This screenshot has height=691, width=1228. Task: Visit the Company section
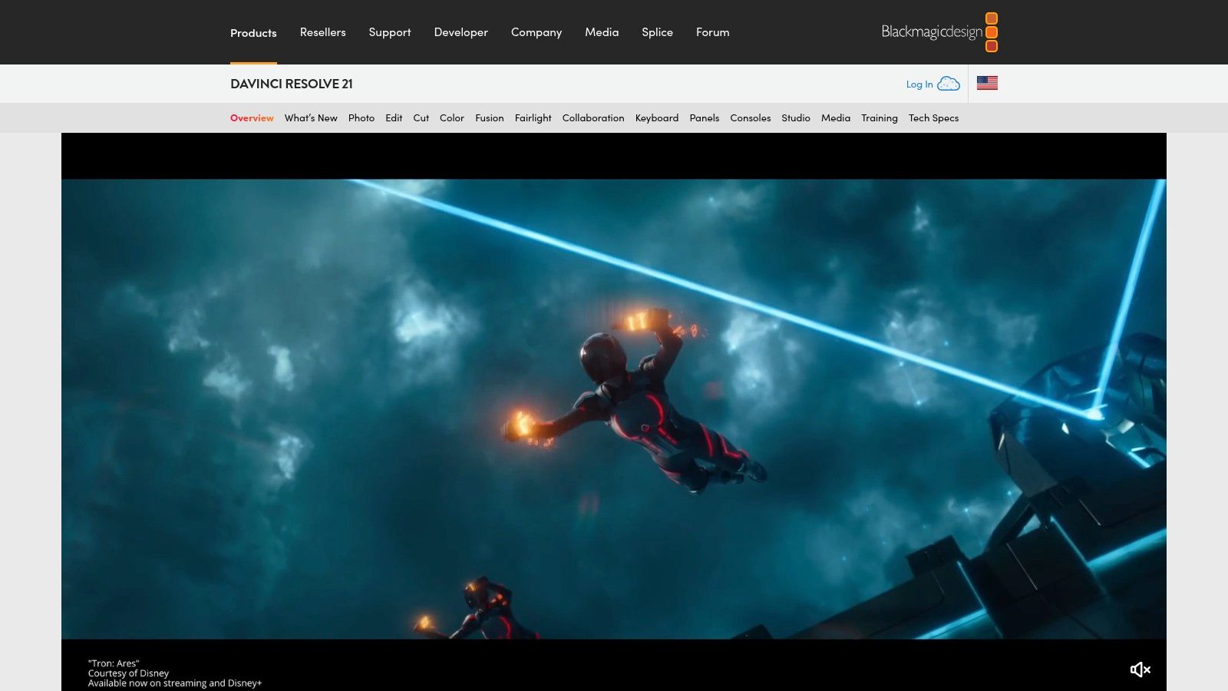tap(536, 32)
